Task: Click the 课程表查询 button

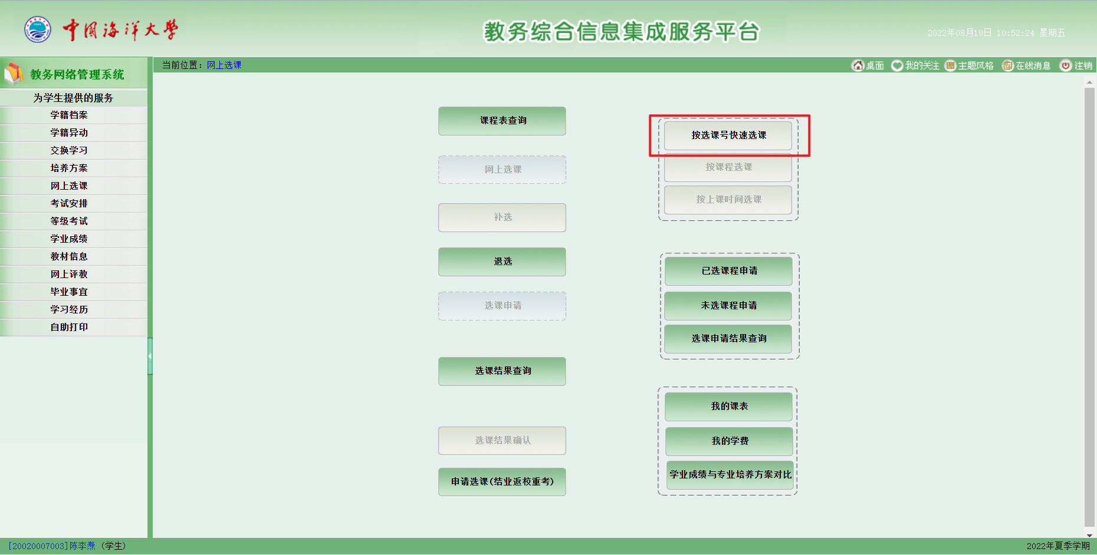Action: click(x=502, y=121)
